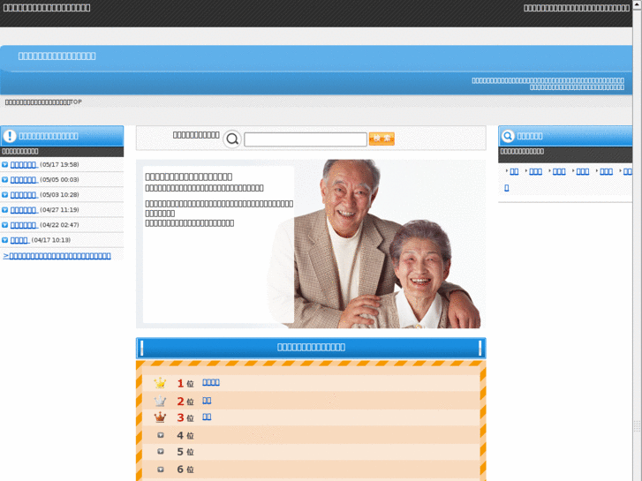
Task: Click the gold crown icon for rank 1
Action: (x=160, y=383)
